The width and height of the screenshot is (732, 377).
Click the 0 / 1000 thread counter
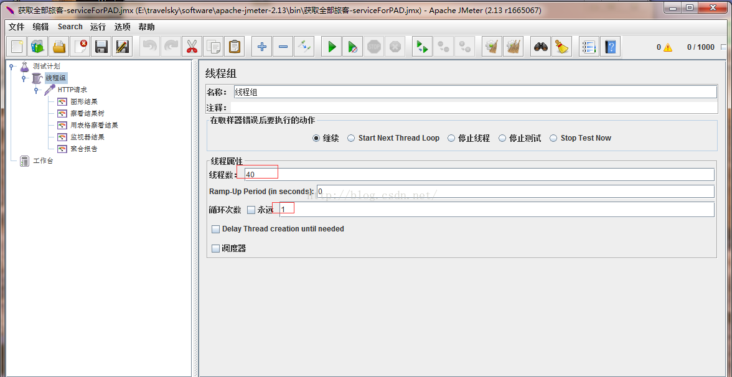(x=701, y=47)
